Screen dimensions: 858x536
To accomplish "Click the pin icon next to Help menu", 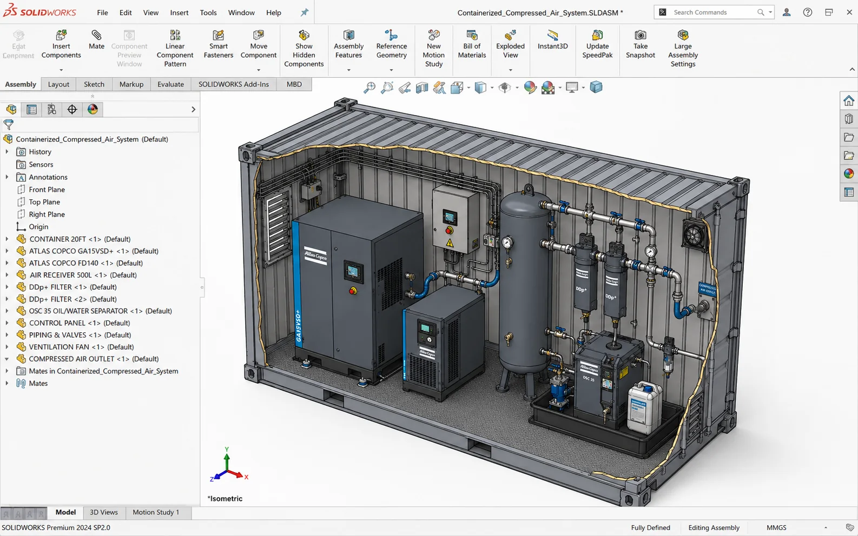I will pos(305,12).
